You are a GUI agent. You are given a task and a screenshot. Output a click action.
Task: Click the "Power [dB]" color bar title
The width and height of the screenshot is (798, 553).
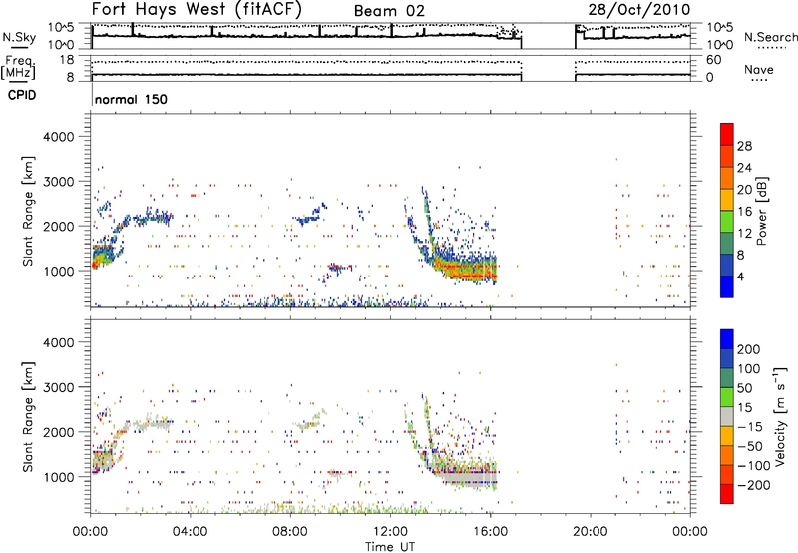point(762,211)
